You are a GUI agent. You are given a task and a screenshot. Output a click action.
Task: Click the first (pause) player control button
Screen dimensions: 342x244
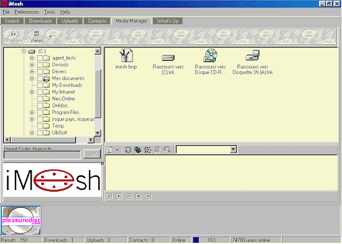(x=109, y=197)
